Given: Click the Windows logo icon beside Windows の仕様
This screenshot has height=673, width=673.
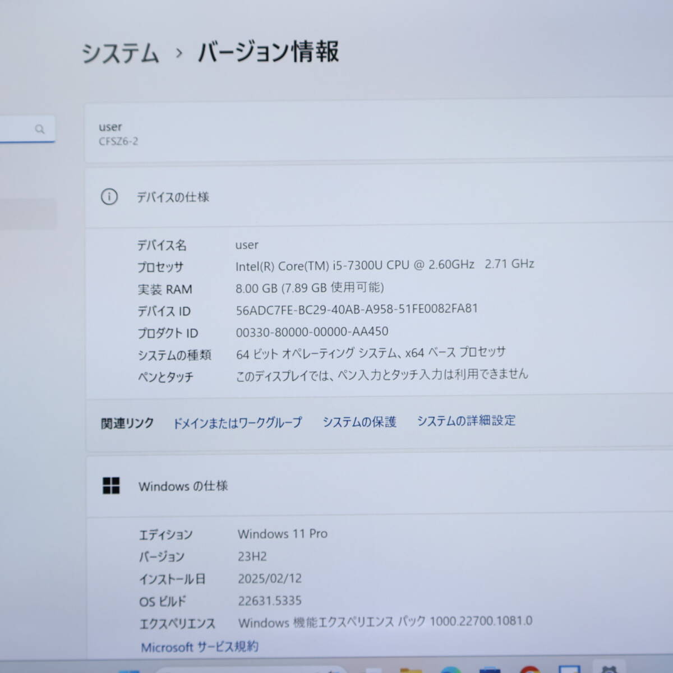Looking at the screenshot, I should tap(111, 486).
